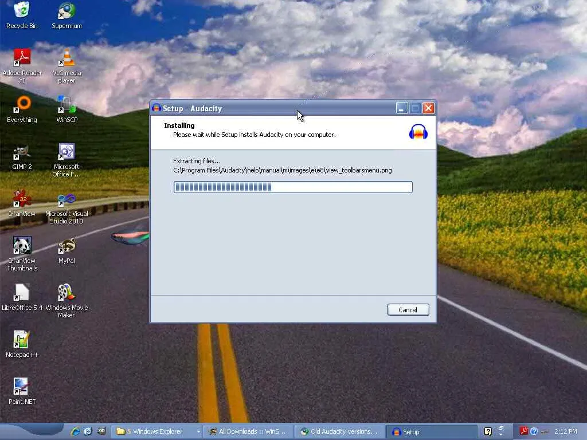Select the Windows Movie Maker shortcut
Viewport: 587px width, 440px height.
point(66,301)
